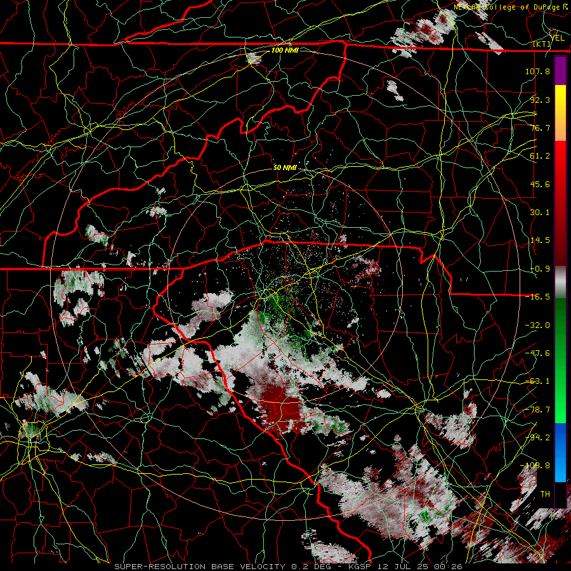Click the 92.3 legend value
The image size is (571, 571).
click(540, 100)
